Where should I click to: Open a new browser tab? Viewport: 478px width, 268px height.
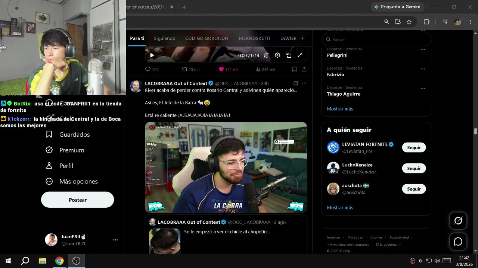[x=184, y=7]
